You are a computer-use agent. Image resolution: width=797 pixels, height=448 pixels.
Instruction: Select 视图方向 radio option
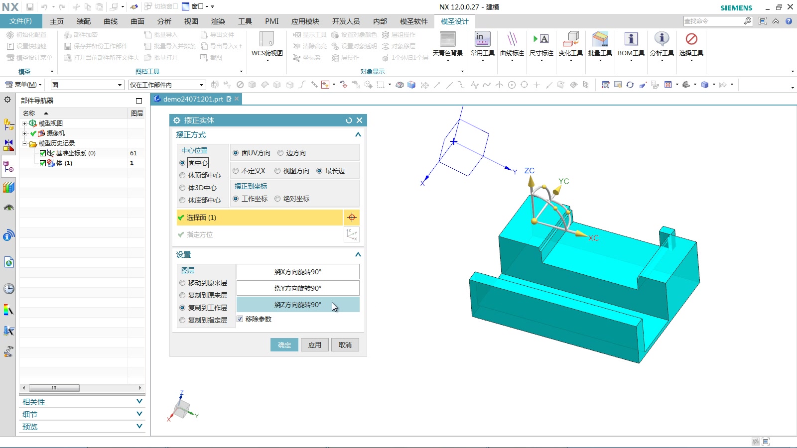(277, 171)
